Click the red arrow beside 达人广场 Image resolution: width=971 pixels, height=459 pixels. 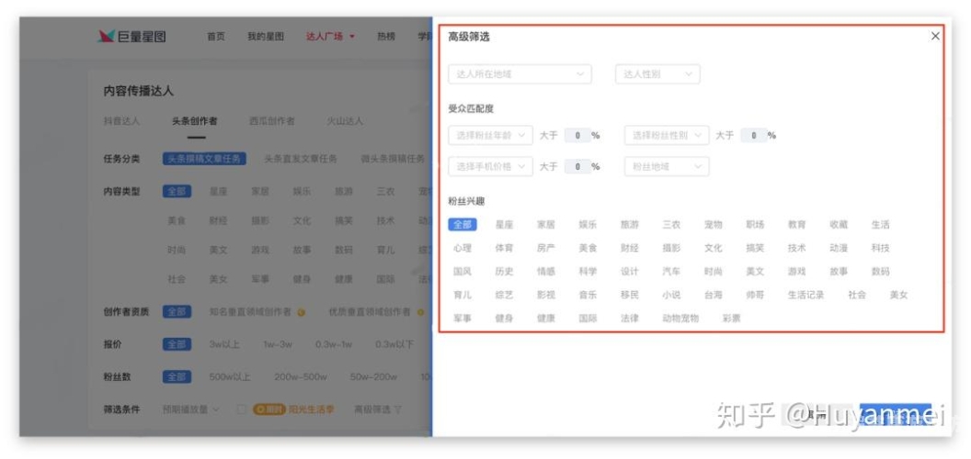click(x=352, y=37)
